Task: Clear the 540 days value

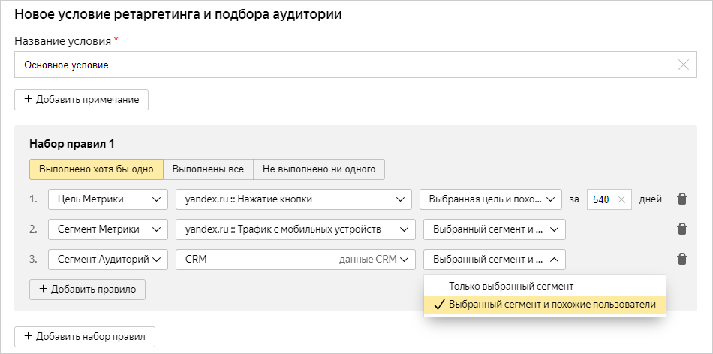Action: (621, 199)
